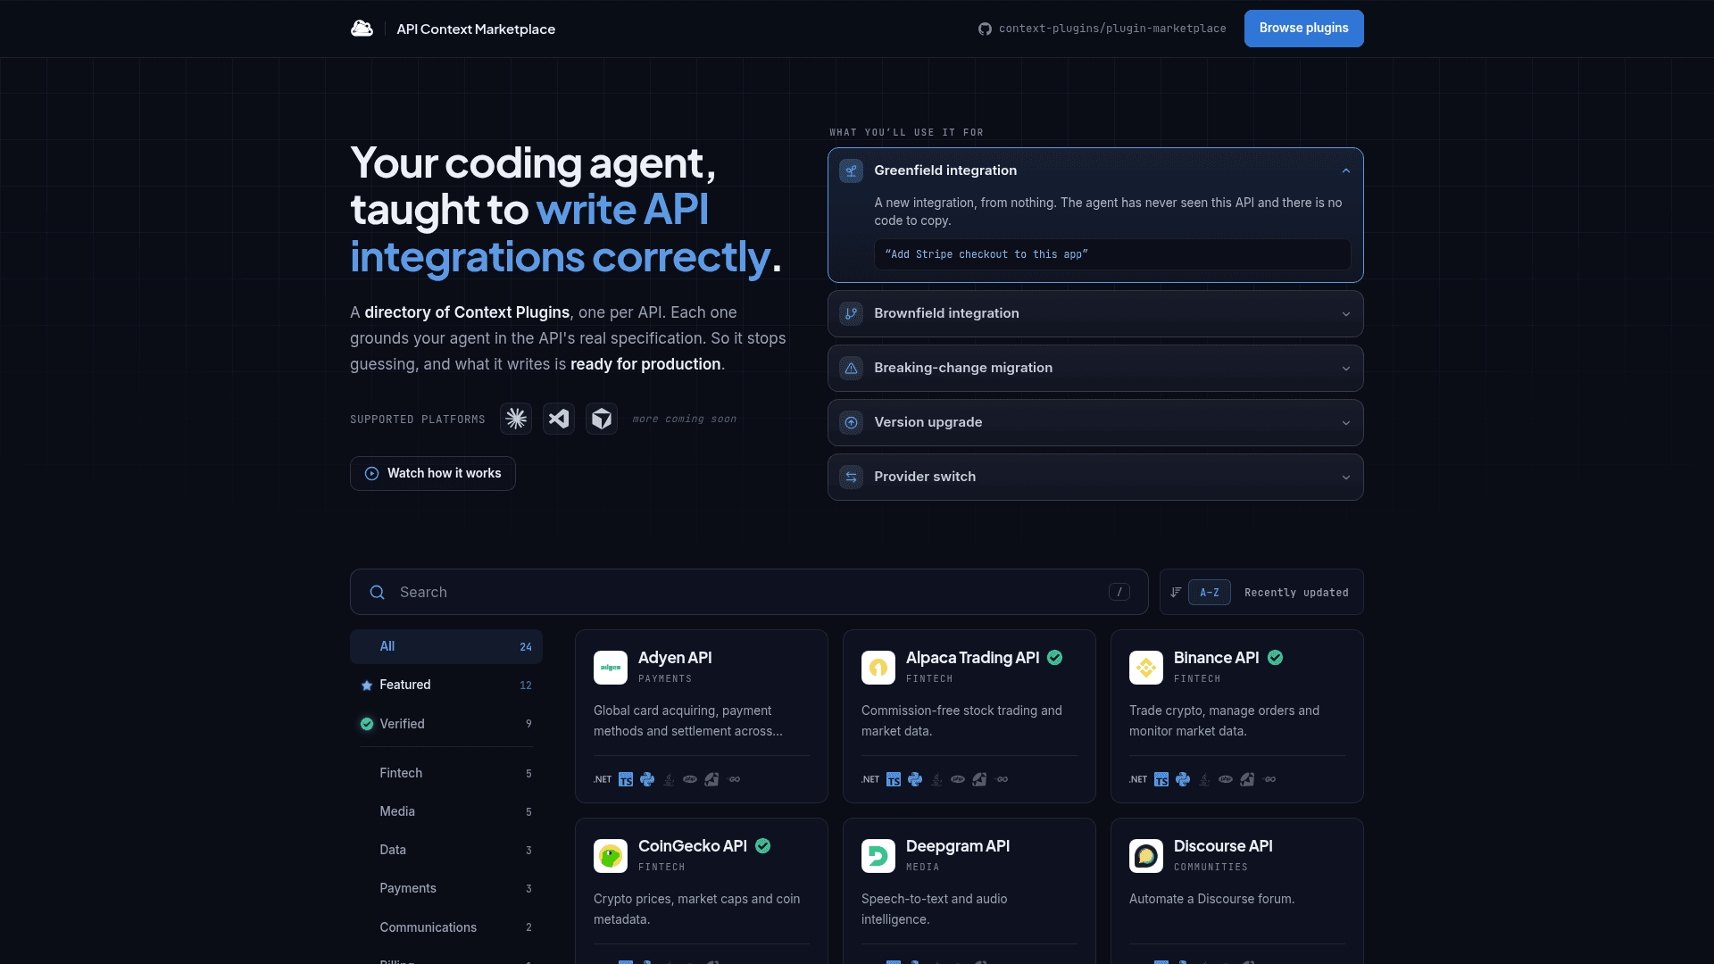Click the Brownfield integration branch icon
The image size is (1714, 964).
click(x=852, y=313)
